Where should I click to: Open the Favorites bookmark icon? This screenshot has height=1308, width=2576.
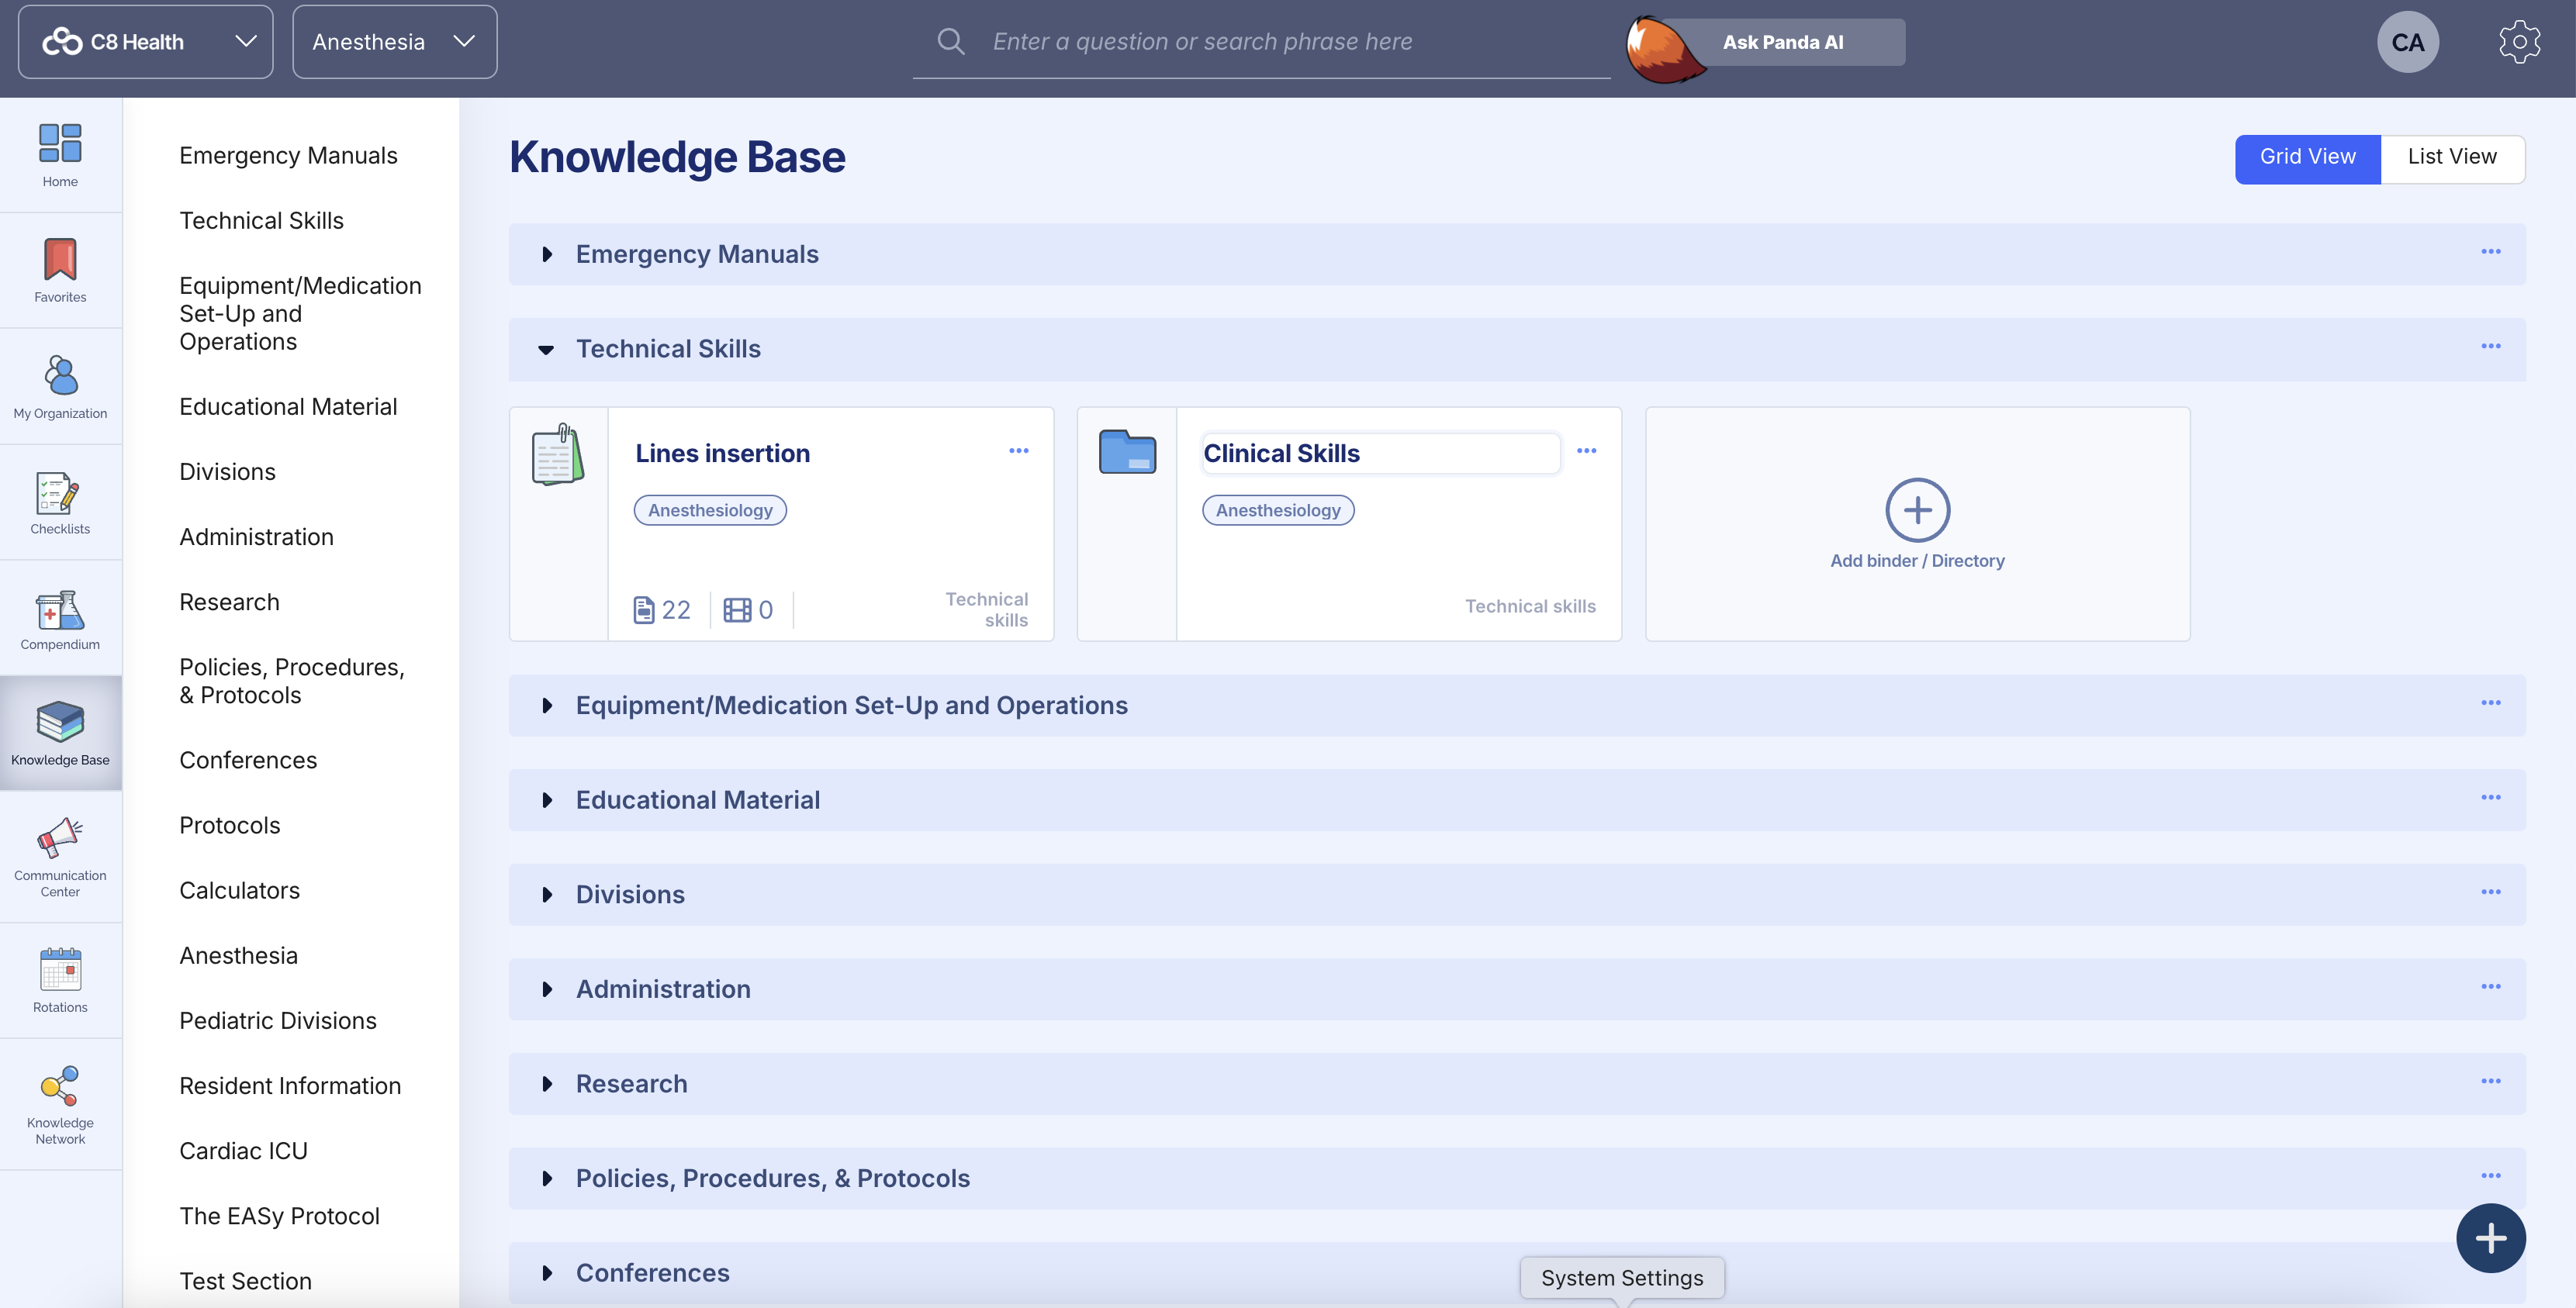(60, 259)
